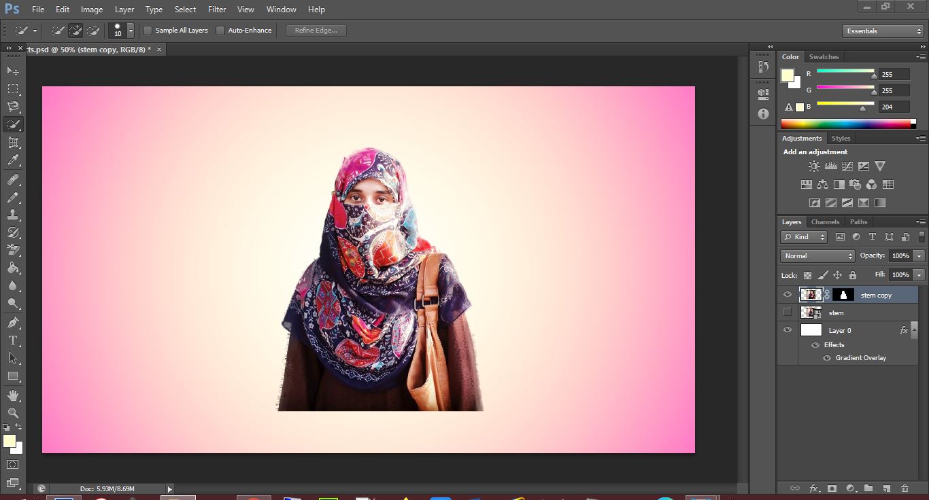
Task: Open the layer Opacity dropdown arrow
Action: [x=919, y=256]
